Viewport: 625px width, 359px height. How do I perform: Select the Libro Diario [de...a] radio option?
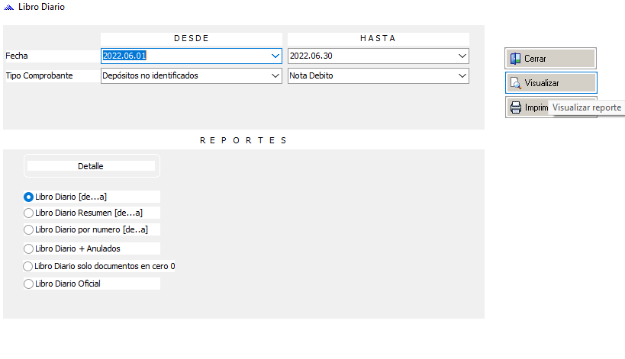coord(29,197)
